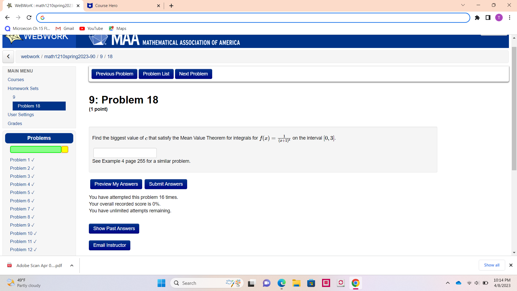Viewport: 517px width, 291px height.
Task: Collapse the Adobe Scan download bar entry
Action: coord(72,265)
